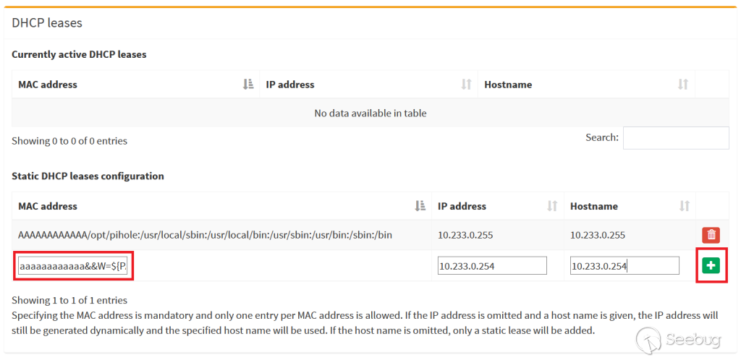Click the IP address input containing 10.233.0.254
The height and width of the screenshot is (360, 741).
[492, 266]
